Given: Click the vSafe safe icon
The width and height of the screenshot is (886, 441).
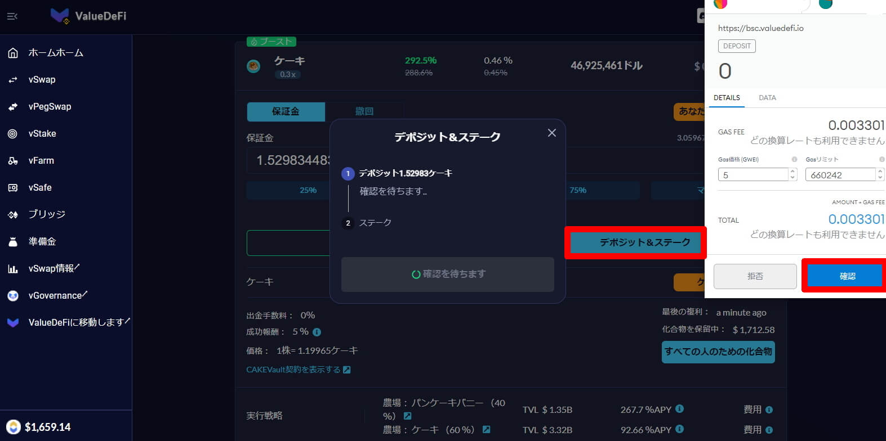Looking at the screenshot, I should (13, 188).
